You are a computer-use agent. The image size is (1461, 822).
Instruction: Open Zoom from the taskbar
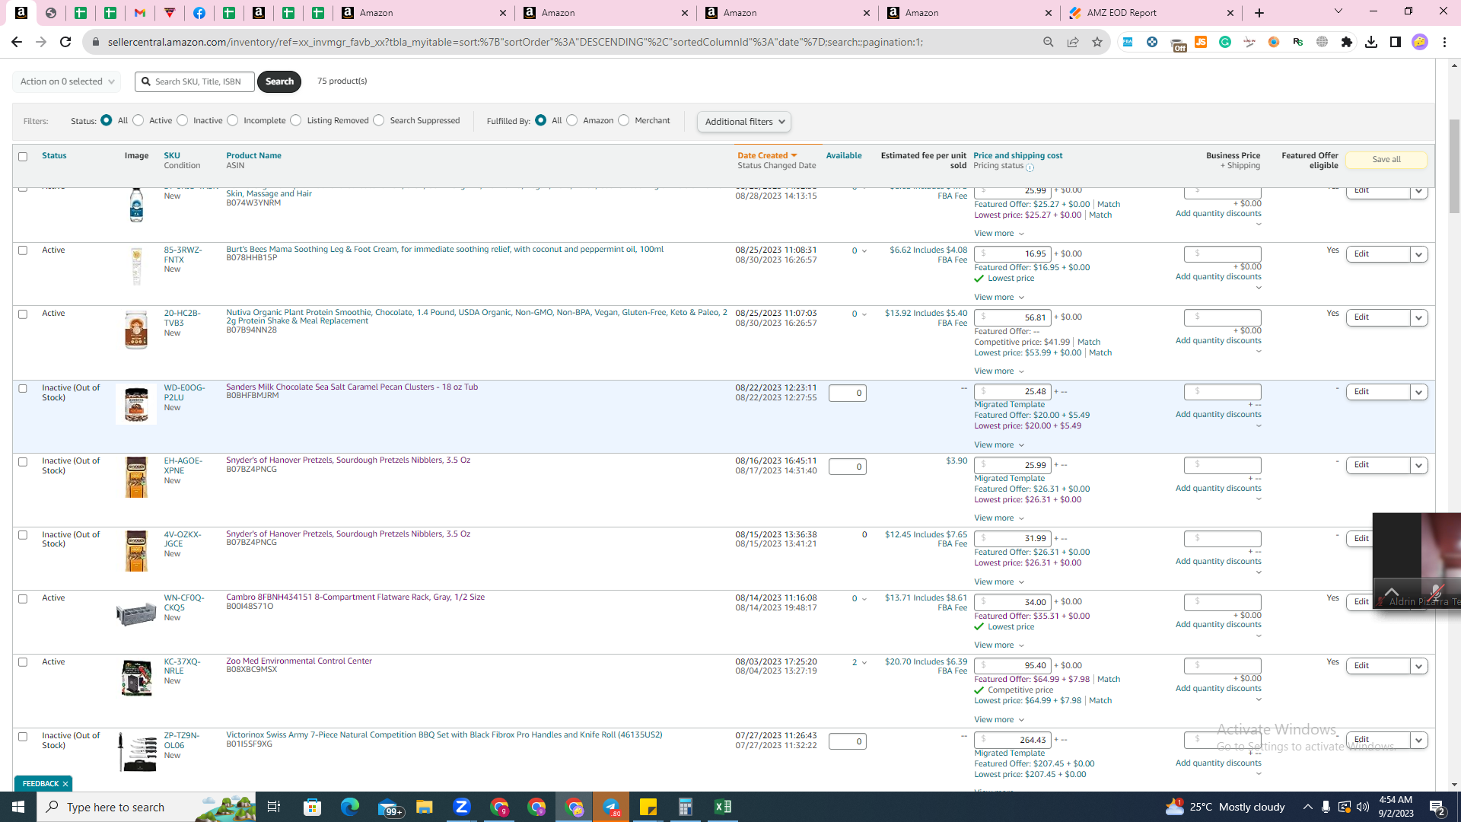462,807
